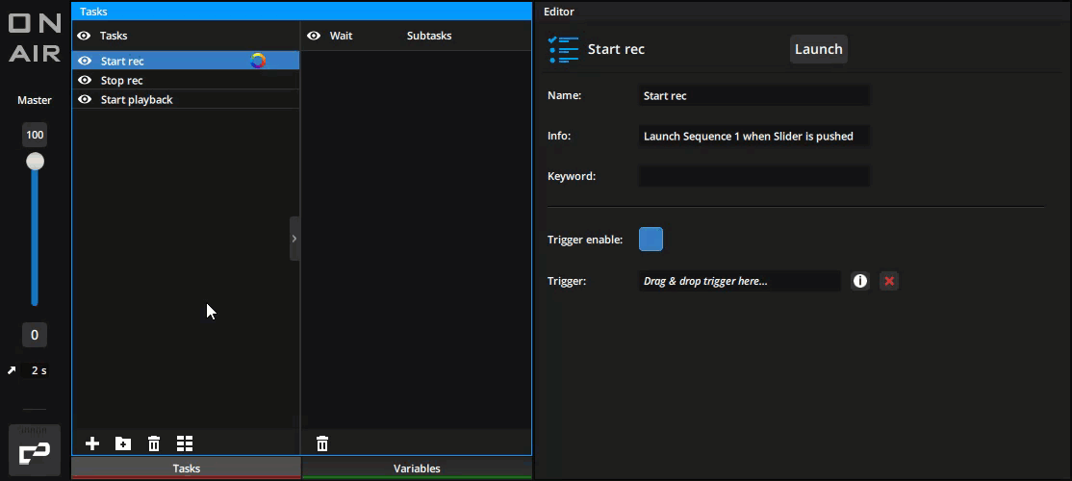Click the Master label
This screenshot has height=481, width=1072.
tap(35, 100)
